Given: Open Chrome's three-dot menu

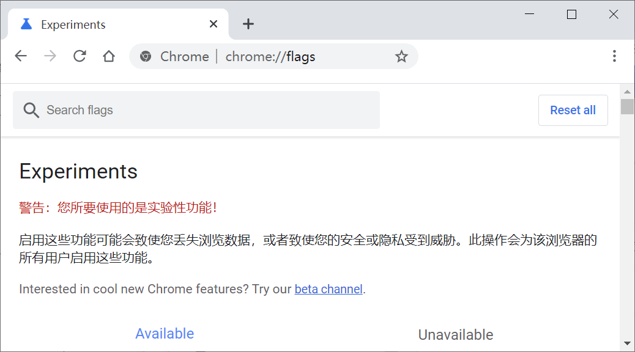Looking at the screenshot, I should [614, 56].
